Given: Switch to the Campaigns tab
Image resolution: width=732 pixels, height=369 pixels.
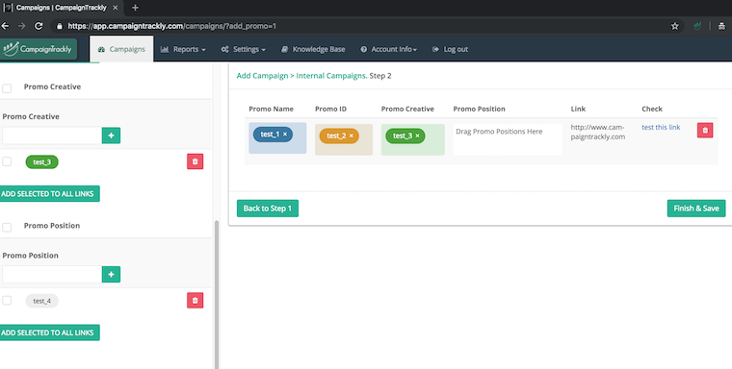Looking at the screenshot, I should [121, 49].
